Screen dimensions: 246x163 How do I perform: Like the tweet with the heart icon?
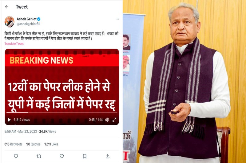point(62,156)
